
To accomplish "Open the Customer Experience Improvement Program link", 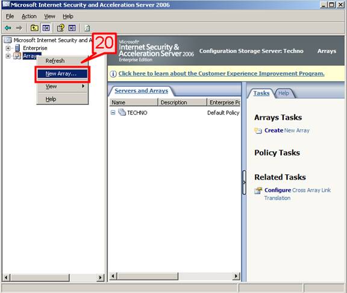I will 221,74.
